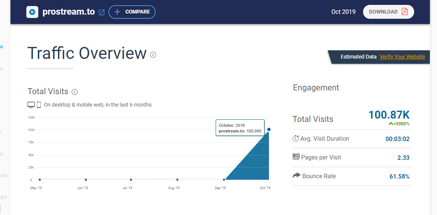Click the Pages per Visit icon
The width and height of the screenshot is (437, 215).
pyautogui.click(x=296, y=157)
